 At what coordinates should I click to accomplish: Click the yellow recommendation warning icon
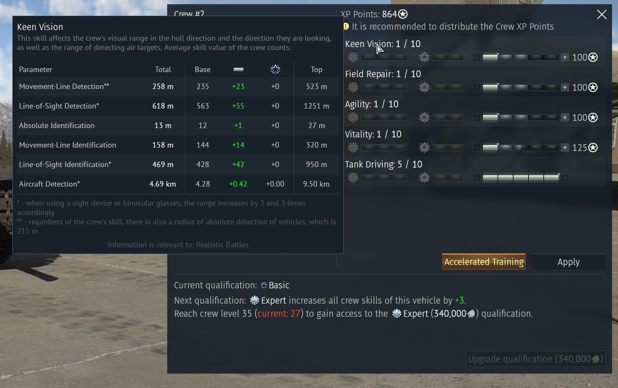point(346,27)
